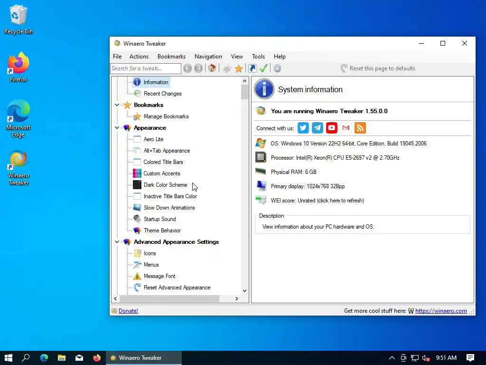
Task: Click the large blue info icon in header
Action: coord(264,89)
